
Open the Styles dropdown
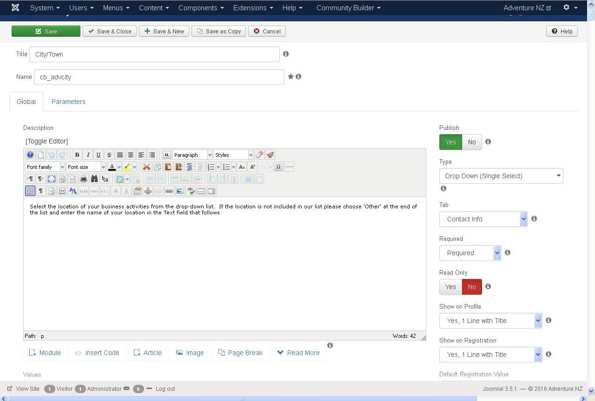pyautogui.click(x=233, y=155)
